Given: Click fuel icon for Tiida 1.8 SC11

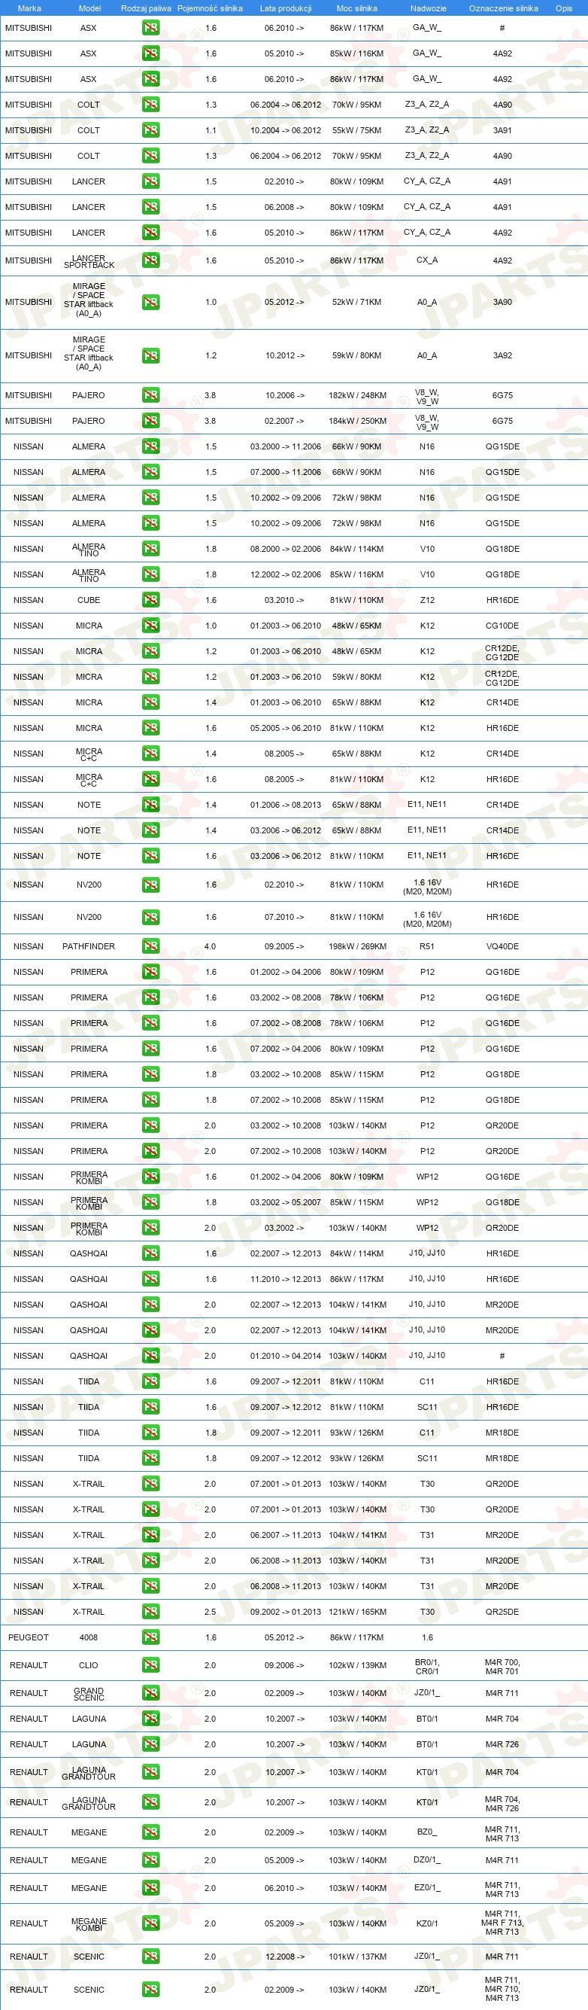Looking at the screenshot, I should pyautogui.click(x=150, y=1459).
